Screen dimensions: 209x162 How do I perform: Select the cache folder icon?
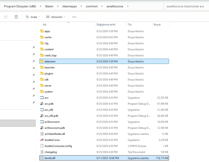42,37
